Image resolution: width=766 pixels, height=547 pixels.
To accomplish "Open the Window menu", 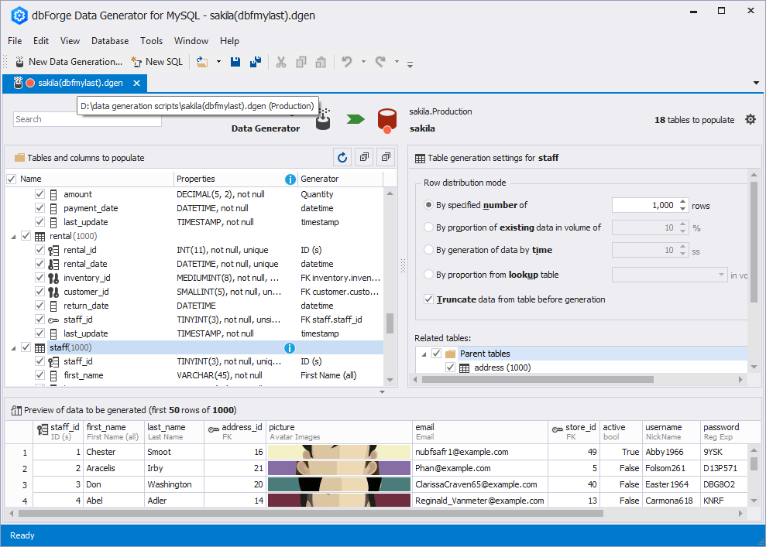I will tap(191, 41).
